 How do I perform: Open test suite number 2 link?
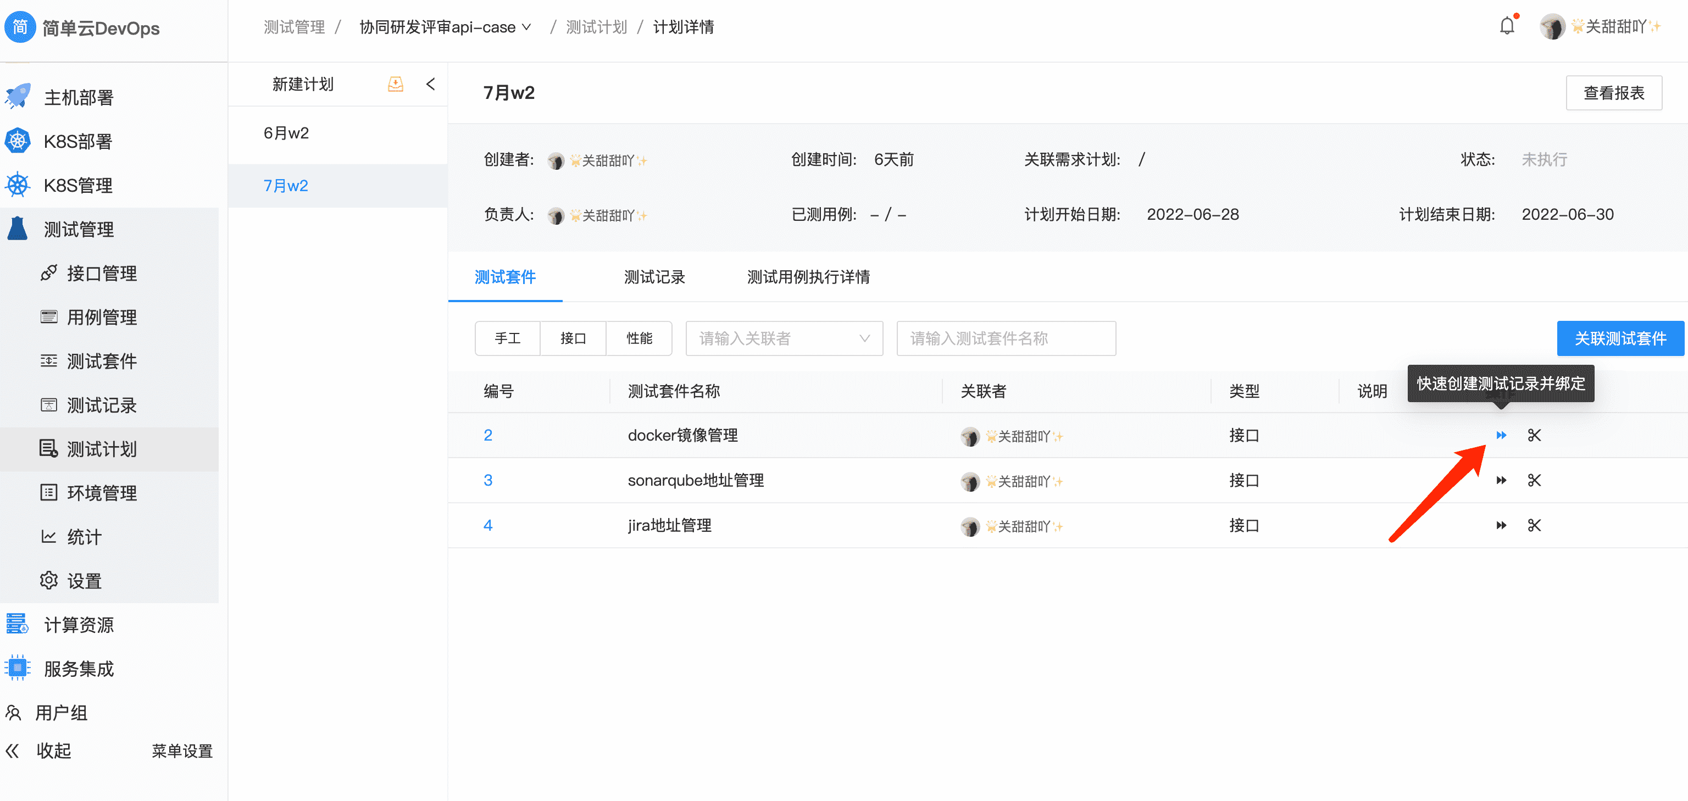(488, 435)
